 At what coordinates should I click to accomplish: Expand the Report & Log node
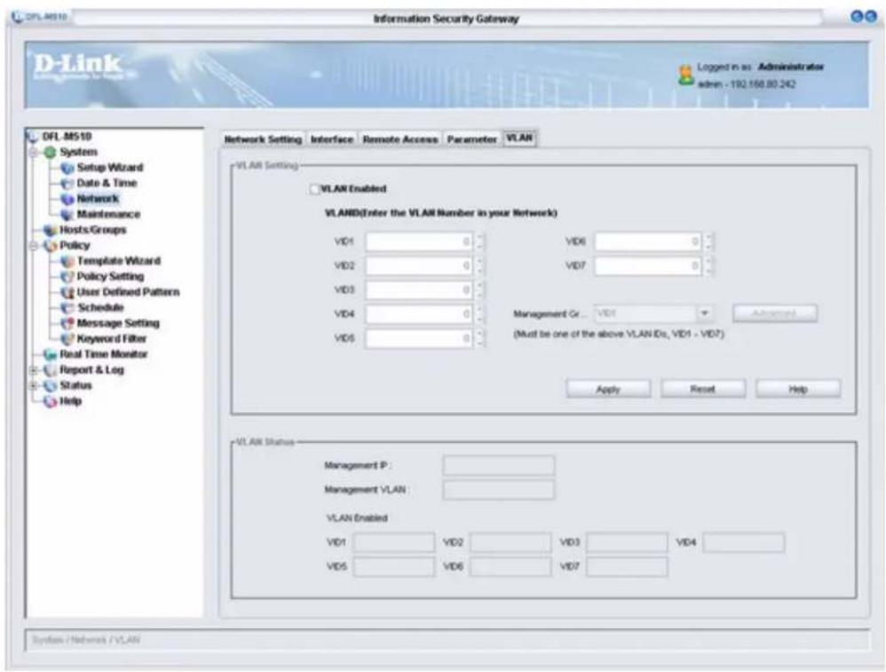[34, 370]
